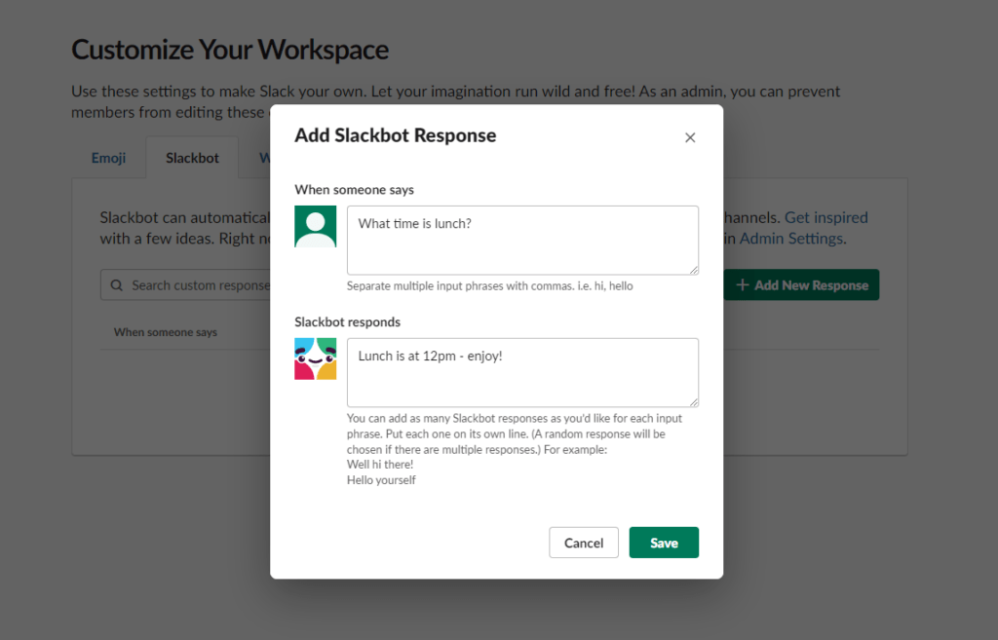Click the Add New Response button
Image resolution: width=998 pixels, height=640 pixels.
point(801,284)
